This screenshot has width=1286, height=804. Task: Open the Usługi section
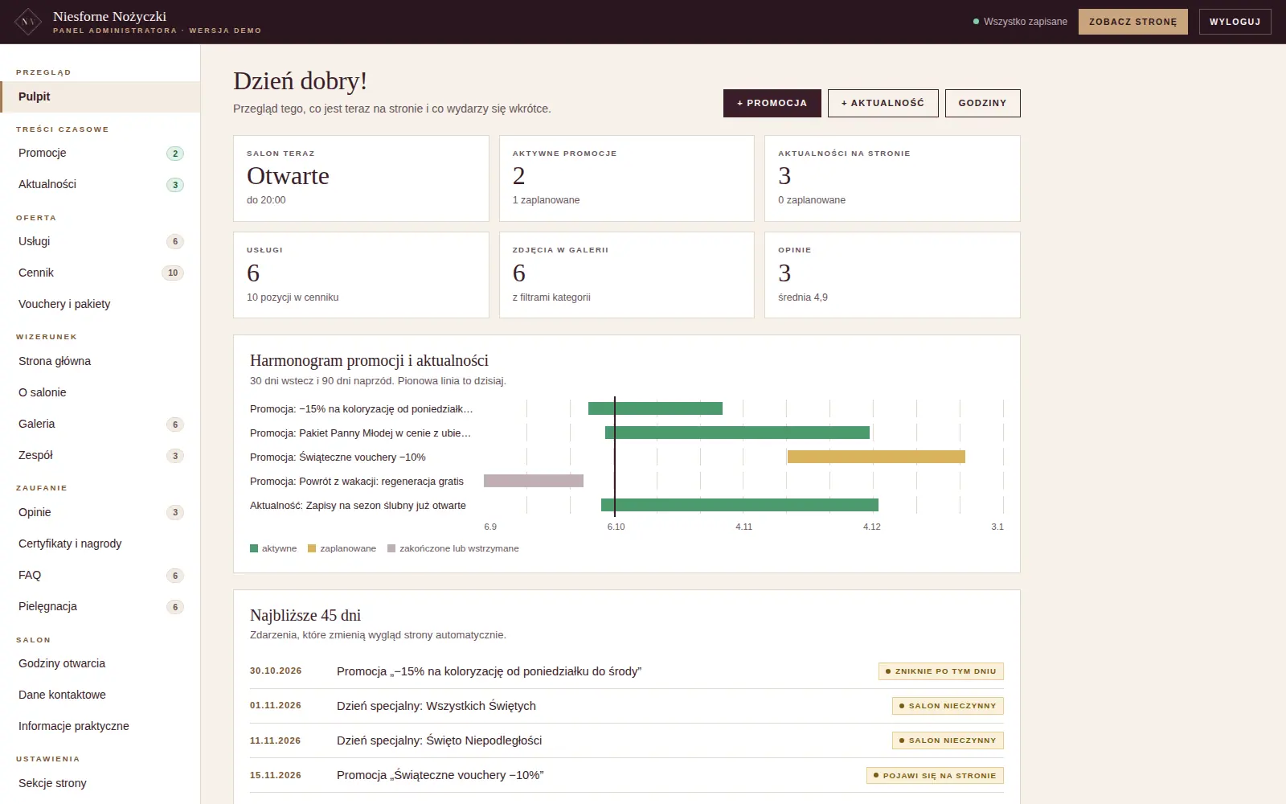(x=100, y=241)
